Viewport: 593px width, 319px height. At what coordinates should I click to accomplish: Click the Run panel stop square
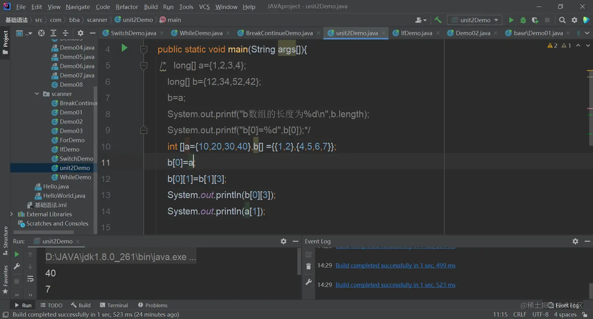[x=16, y=281]
